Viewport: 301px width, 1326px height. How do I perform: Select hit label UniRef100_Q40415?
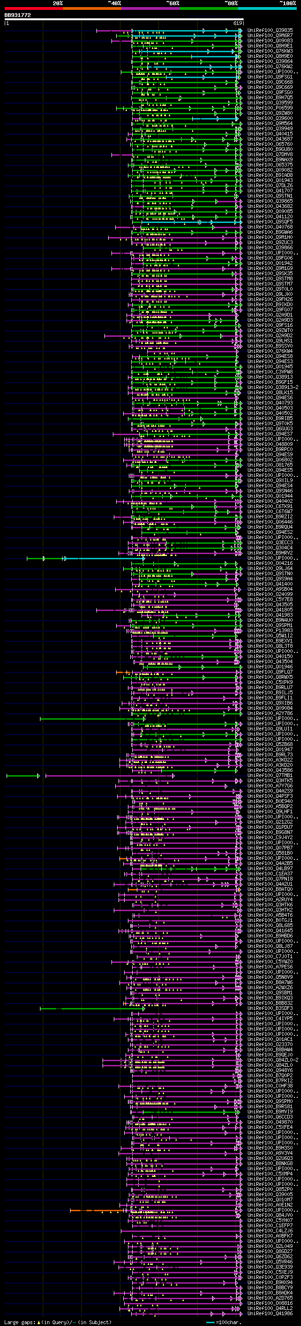click(x=269, y=134)
